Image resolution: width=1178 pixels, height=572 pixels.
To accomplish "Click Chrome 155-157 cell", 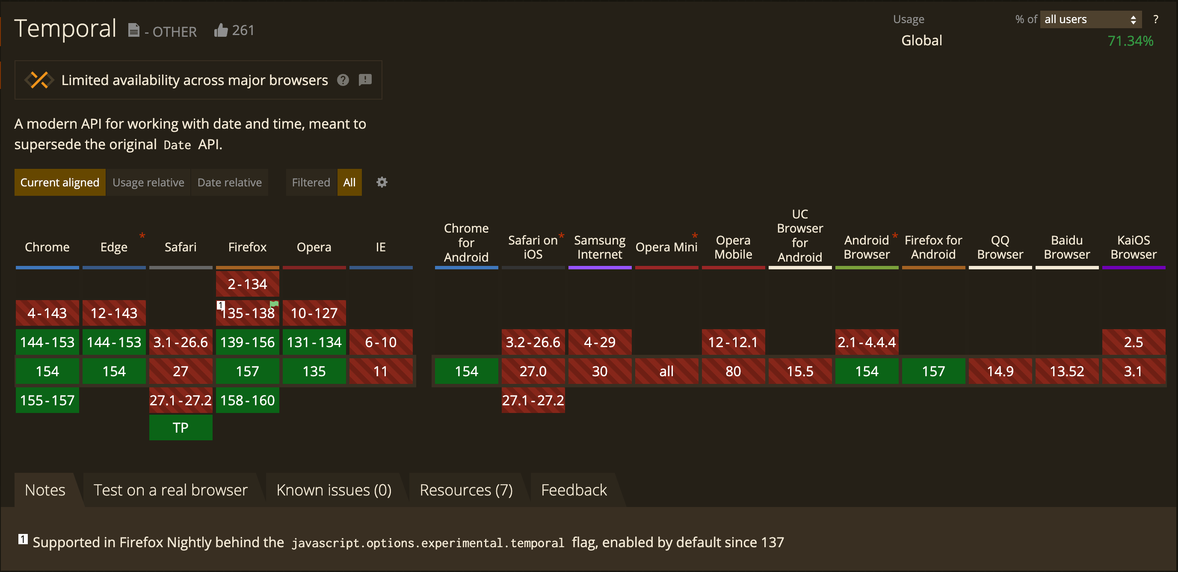I will tap(47, 400).
